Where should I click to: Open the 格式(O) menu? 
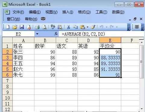point(84,12)
